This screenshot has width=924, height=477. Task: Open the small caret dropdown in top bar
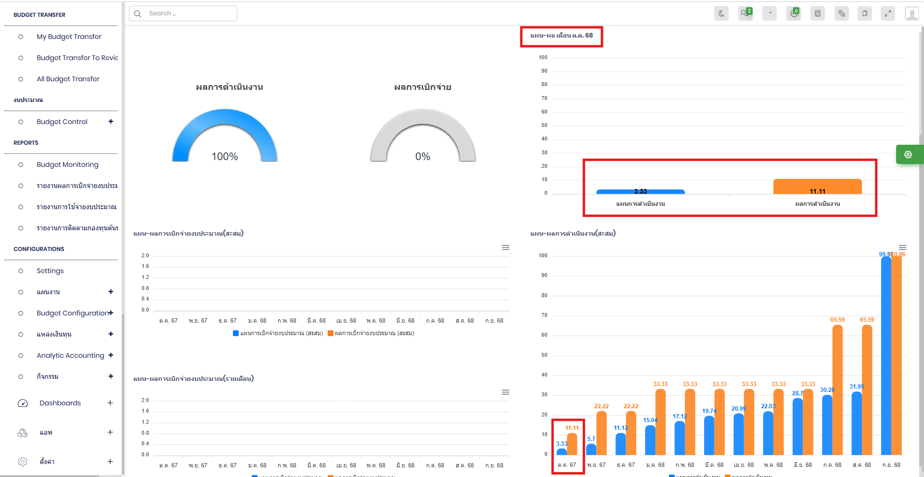pos(770,13)
